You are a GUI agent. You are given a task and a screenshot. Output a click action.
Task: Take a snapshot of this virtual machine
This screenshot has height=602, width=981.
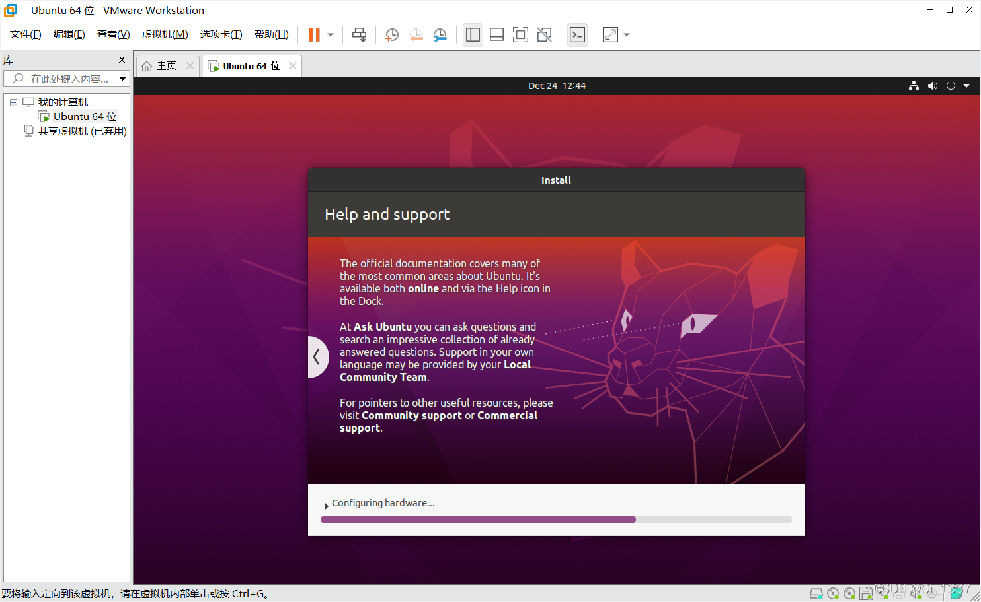tap(392, 35)
